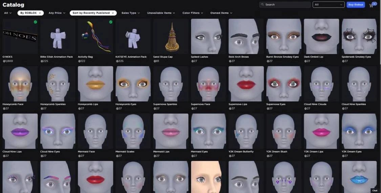Open the Y2K Dream Butterfly thumbnail
The image size is (381, 193).
(246, 131)
